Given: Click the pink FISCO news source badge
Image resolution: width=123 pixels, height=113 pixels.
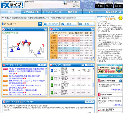Looking at the screenshot, I should click(5, 69).
